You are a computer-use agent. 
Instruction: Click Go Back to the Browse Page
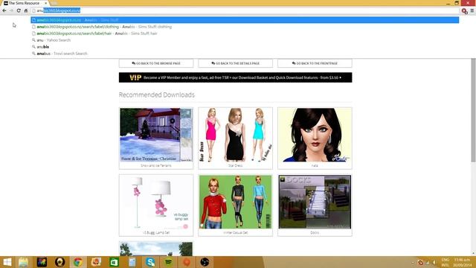pos(156,63)
